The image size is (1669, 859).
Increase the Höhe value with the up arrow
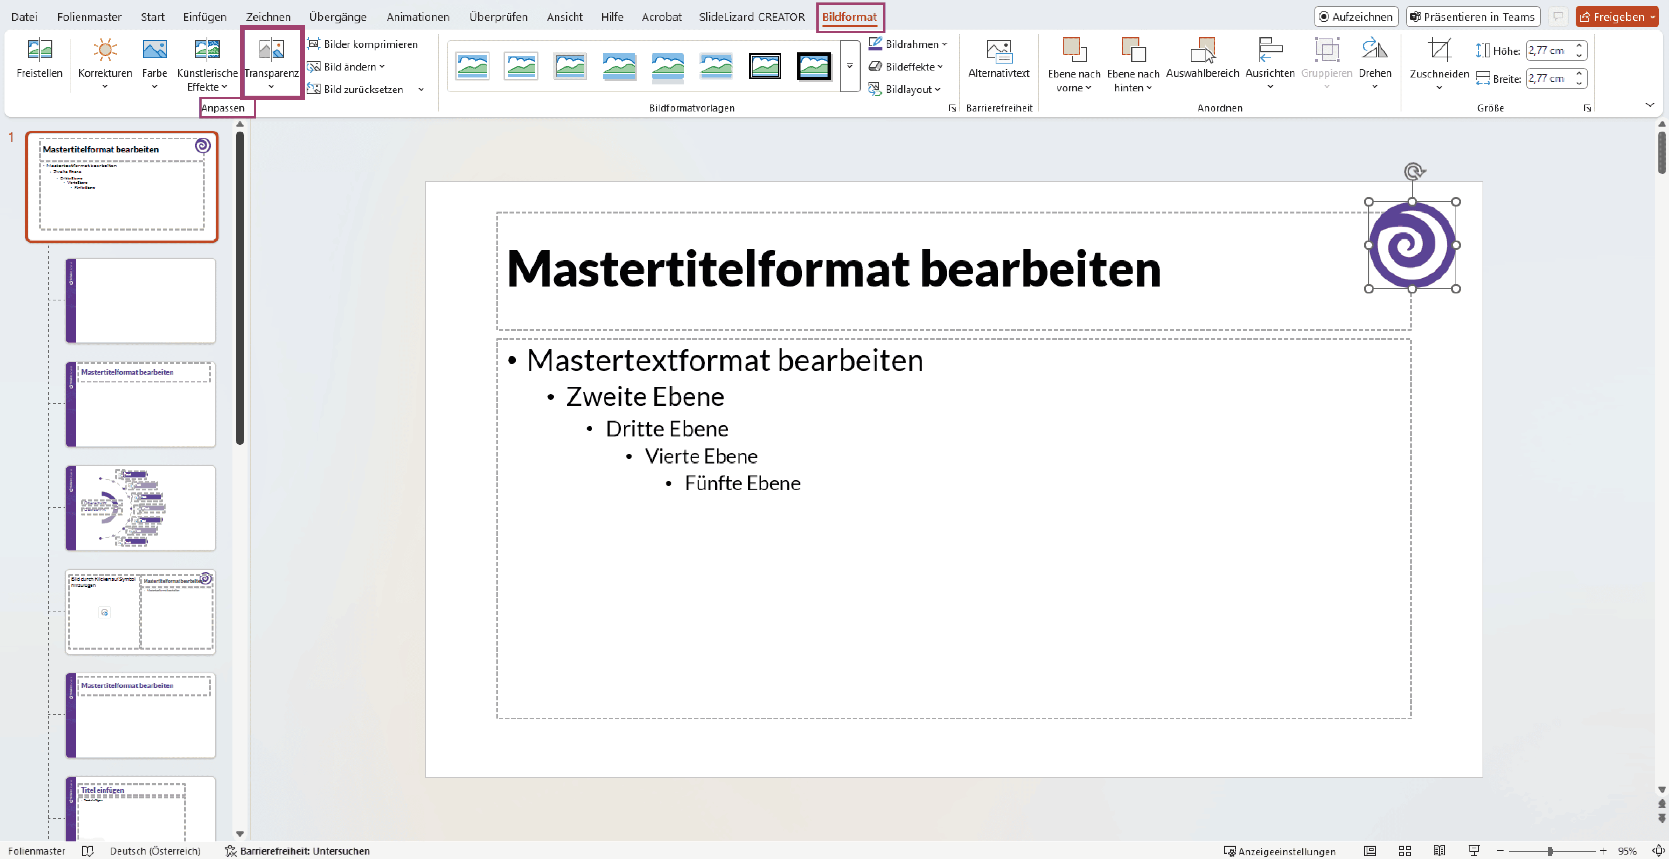pos(1579,46)
